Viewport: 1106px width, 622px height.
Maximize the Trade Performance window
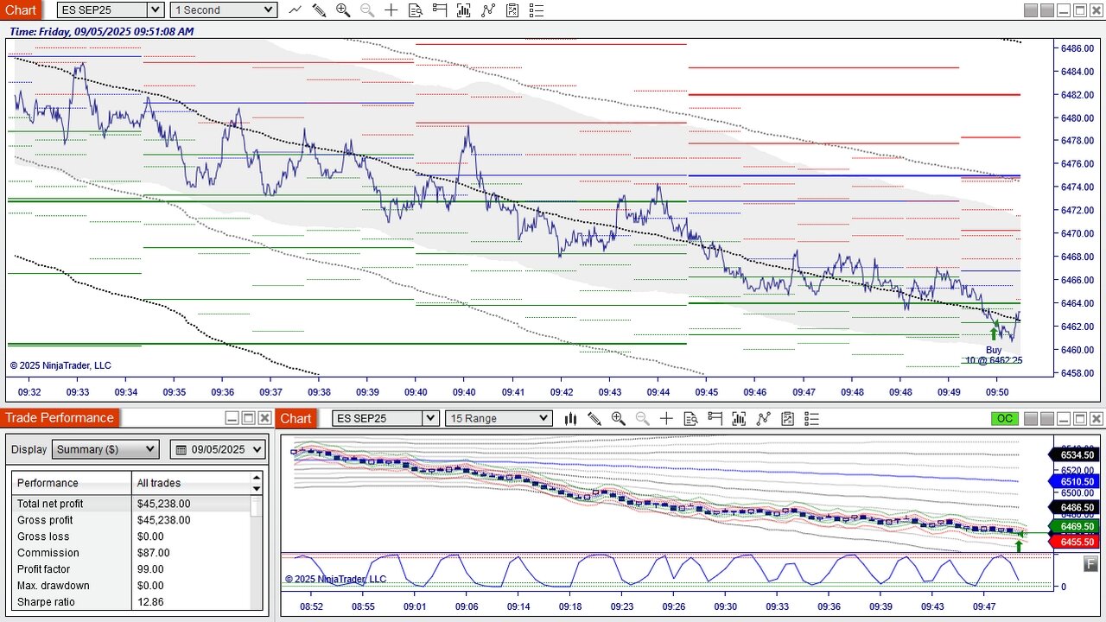(248, 419)
